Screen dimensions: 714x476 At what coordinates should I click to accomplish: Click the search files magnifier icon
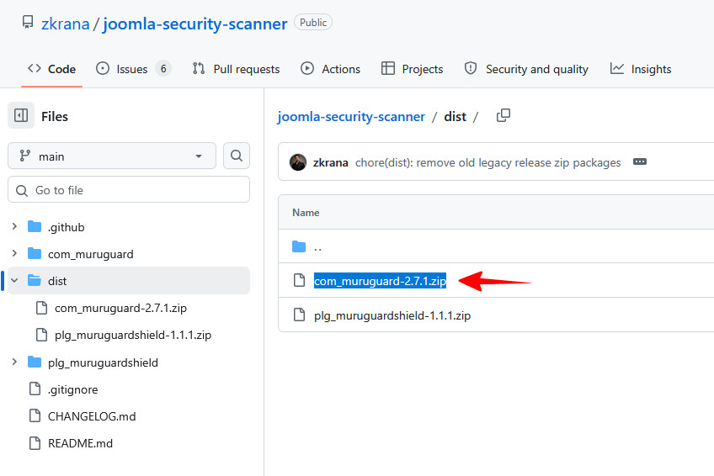point(237,156)
